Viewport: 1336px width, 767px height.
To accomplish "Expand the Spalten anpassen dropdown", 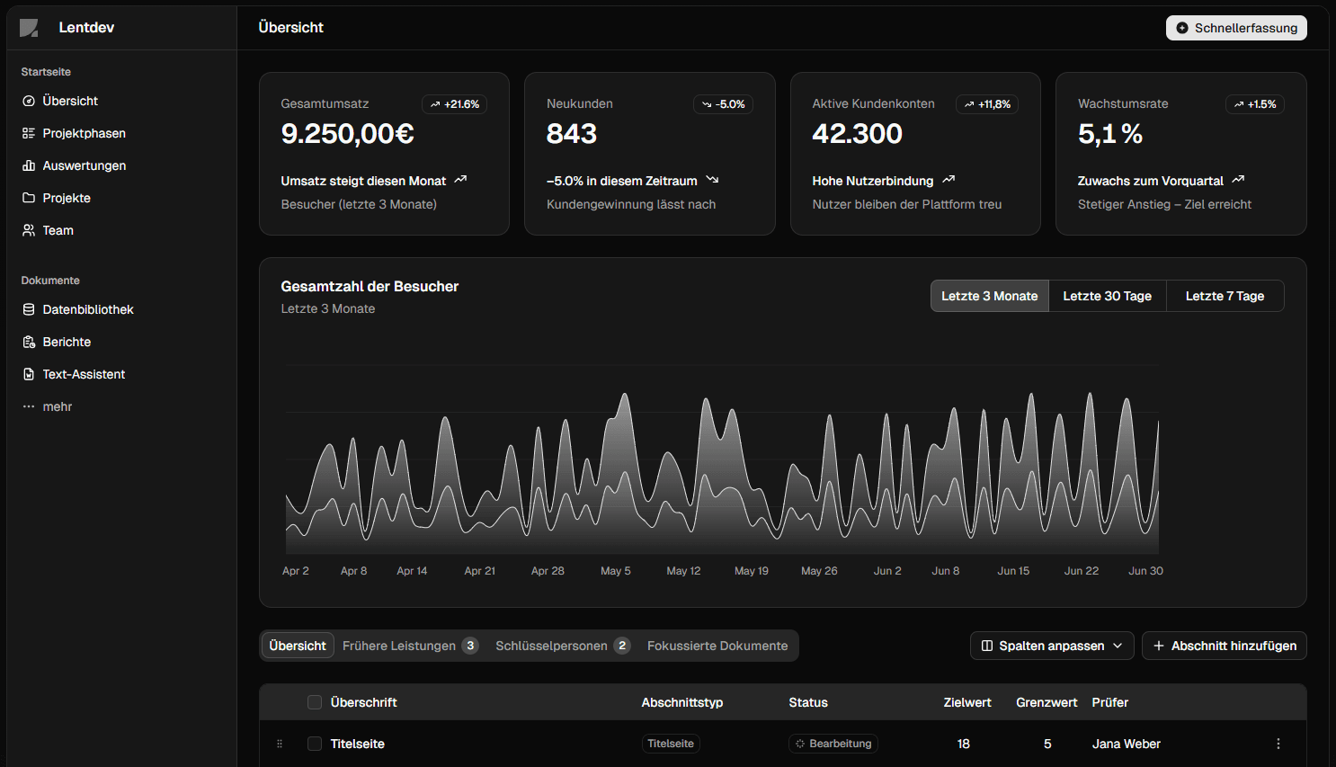I will (1051, 646).
